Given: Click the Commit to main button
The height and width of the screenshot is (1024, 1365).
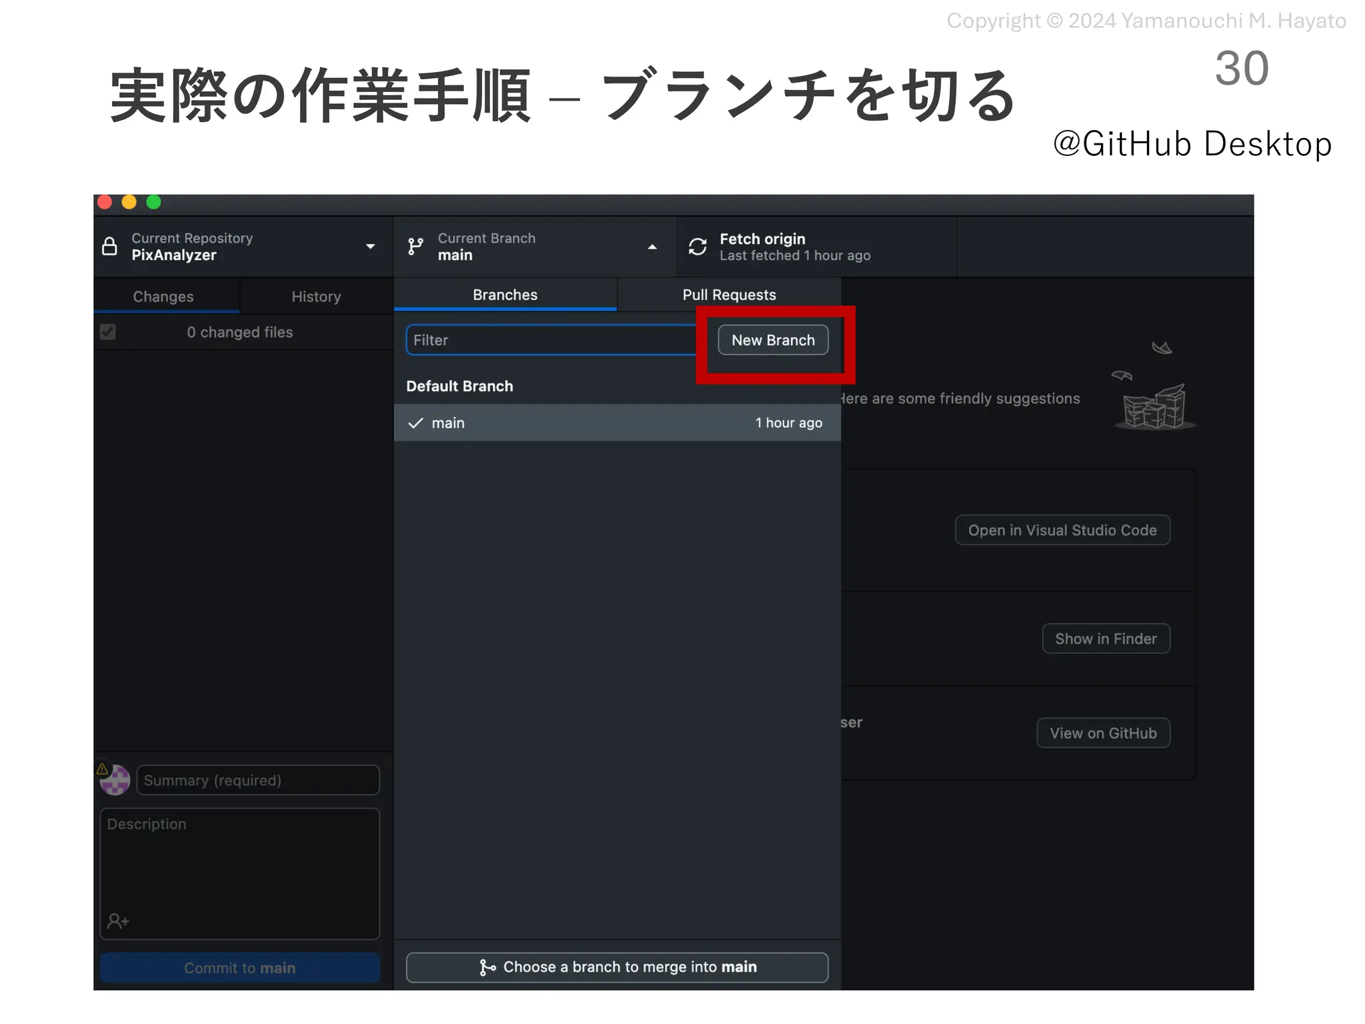Looking at the screenshot, I should [x=240, y=968].
